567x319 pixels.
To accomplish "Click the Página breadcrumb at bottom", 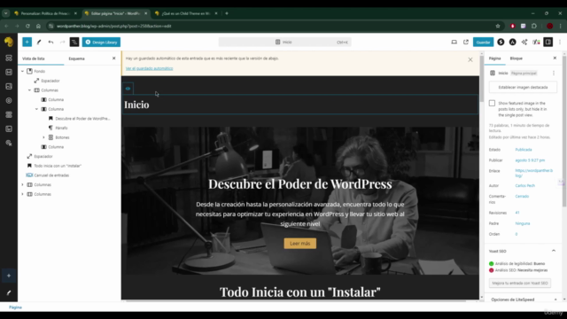I will [x=15, y=307].
